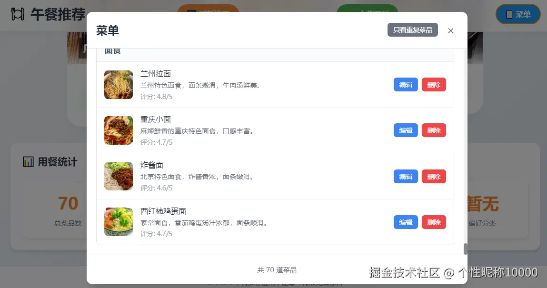
Task: Edit the 西红柿鸡蛋面 dish entry
Action: (405, 222)
